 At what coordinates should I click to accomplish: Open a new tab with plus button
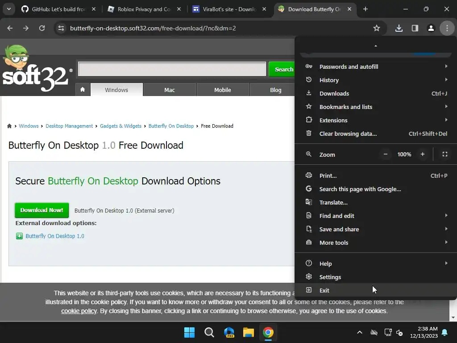[366, 9]
